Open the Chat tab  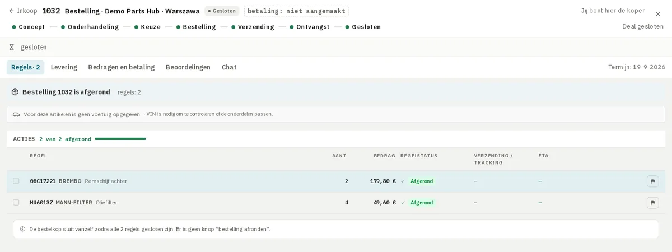[229, 67]
